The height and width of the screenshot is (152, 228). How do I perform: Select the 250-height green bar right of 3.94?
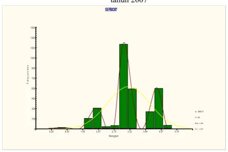point(150,120)
